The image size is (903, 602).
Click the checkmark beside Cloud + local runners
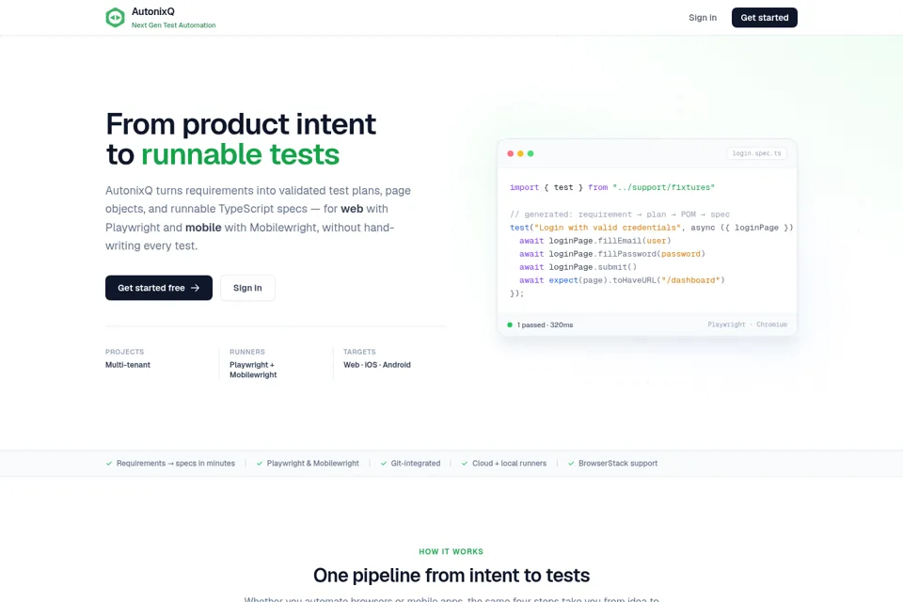tap(465, 464)
